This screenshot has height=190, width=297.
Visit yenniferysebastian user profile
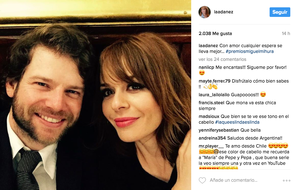pyautogui.click(x=219, y=130)
